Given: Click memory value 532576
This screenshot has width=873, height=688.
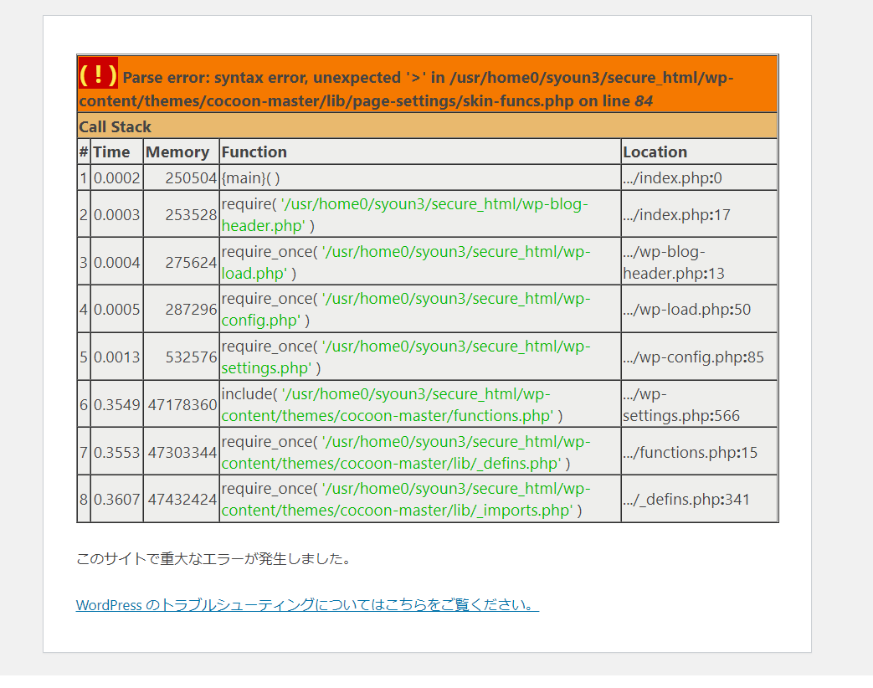Looking at the screenshot, I should point(191,357).
